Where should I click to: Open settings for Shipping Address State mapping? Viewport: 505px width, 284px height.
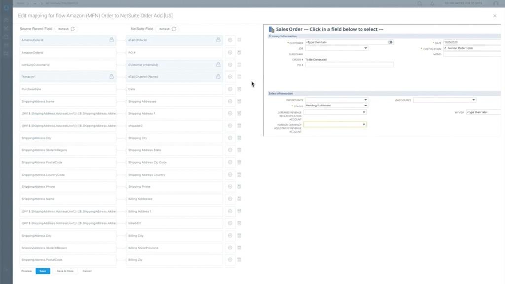click(230, 150)
